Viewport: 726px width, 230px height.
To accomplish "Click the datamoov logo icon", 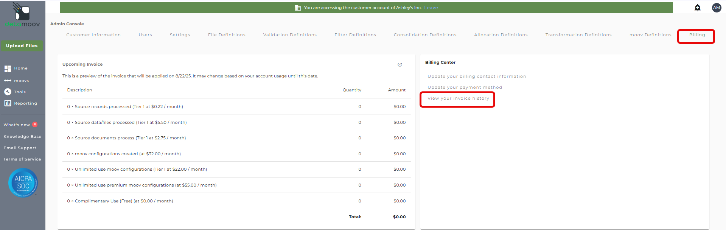I will pos(22,12).
